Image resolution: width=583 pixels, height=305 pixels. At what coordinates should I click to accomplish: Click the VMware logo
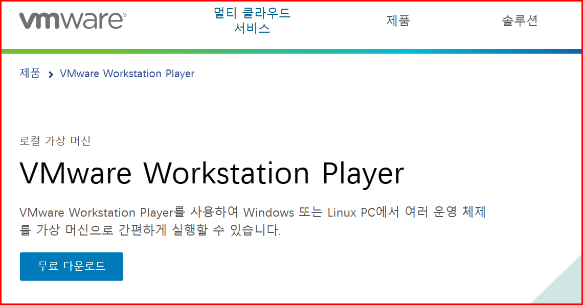pos(73,20)
